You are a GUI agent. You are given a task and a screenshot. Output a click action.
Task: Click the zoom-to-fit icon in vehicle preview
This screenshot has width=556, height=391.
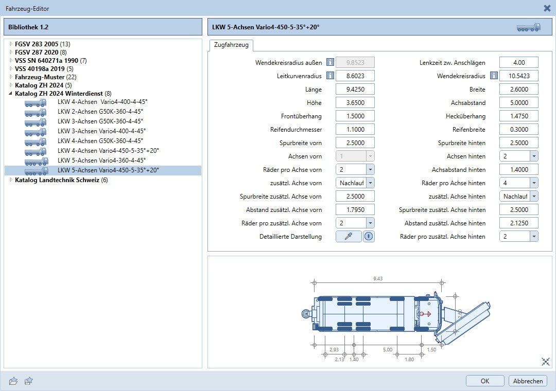pos(546,361)
